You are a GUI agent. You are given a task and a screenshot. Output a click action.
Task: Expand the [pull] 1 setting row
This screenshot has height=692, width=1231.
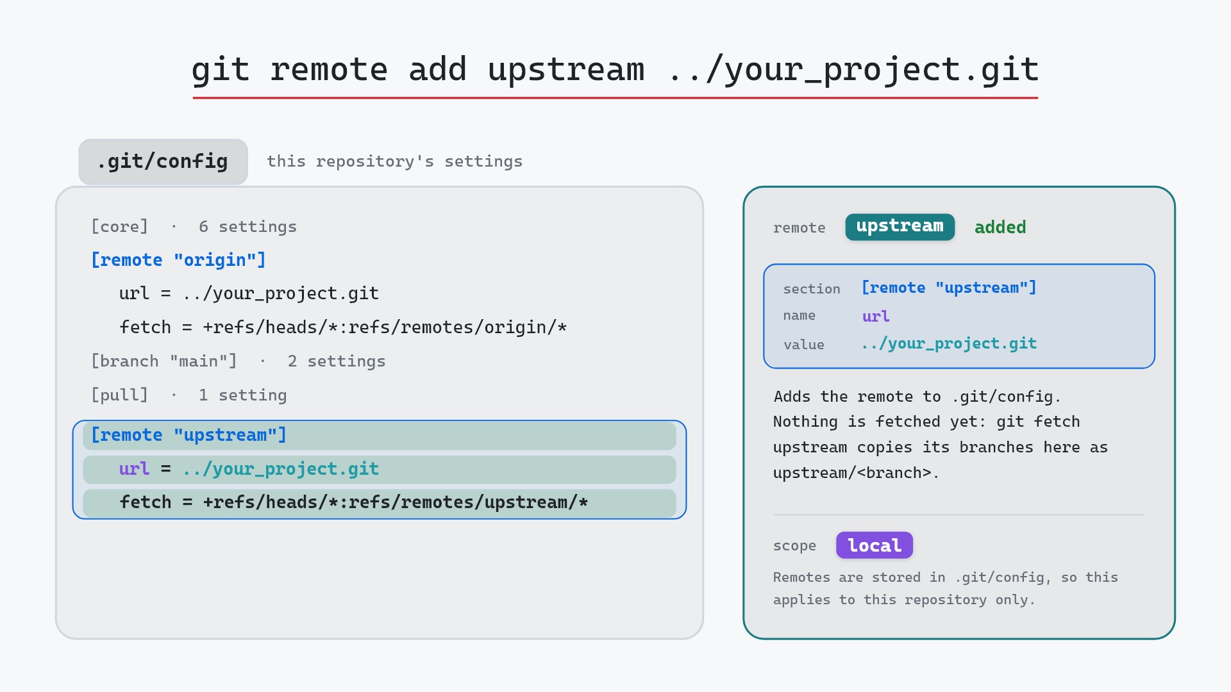188,395
